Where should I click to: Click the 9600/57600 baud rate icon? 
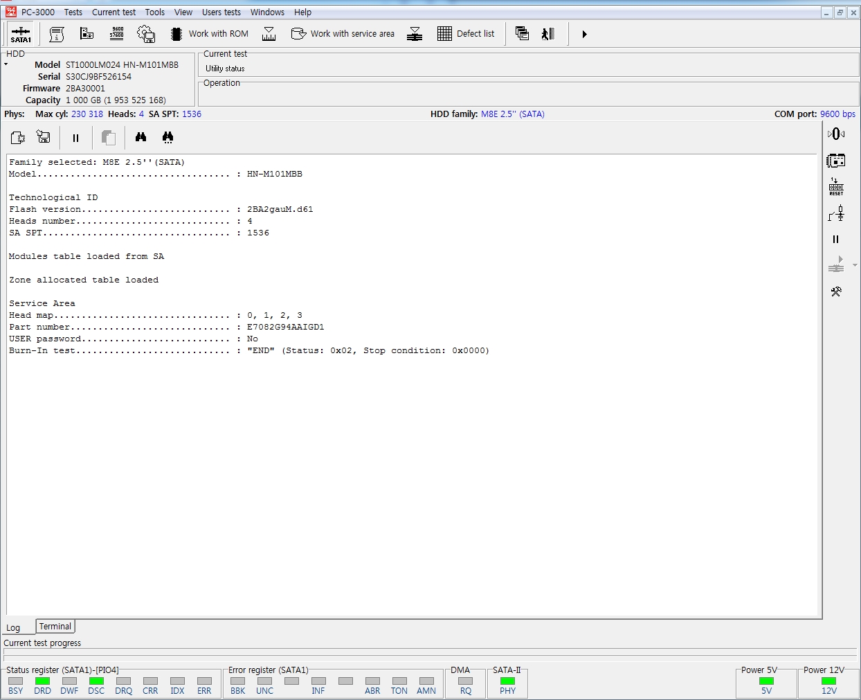[116, 34]
